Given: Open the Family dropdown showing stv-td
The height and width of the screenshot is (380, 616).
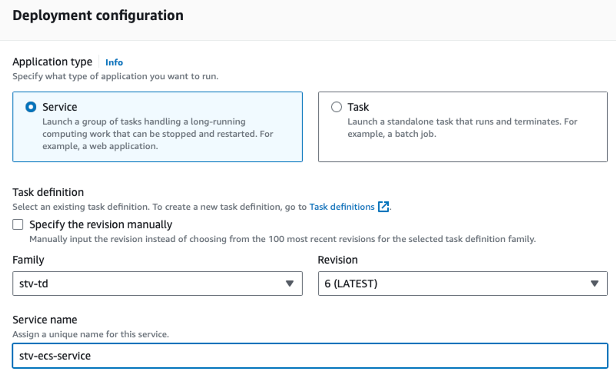Looking at the screenshot, I should pos(151,283).
